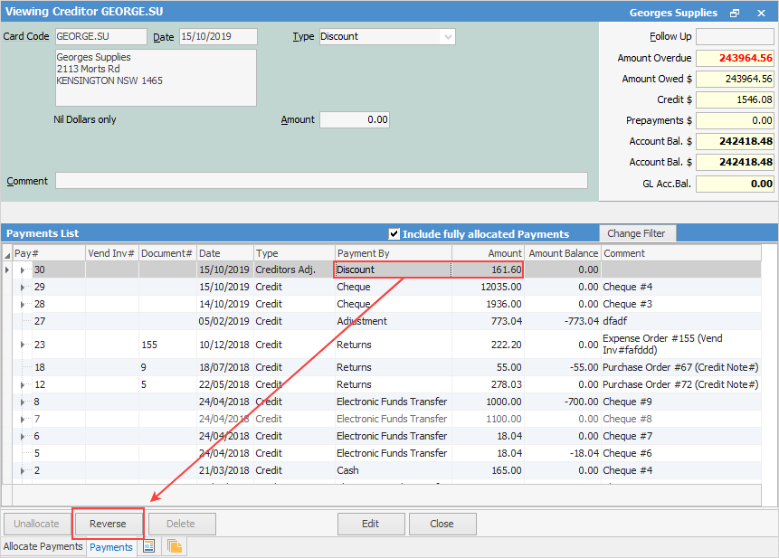Switch to the Payments tab

click(x=111, y=547)
